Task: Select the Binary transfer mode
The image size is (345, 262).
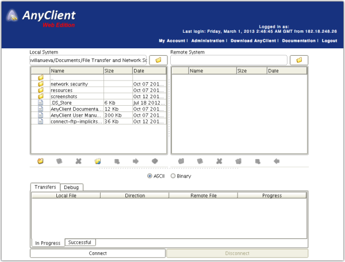Action: [173, 176]
